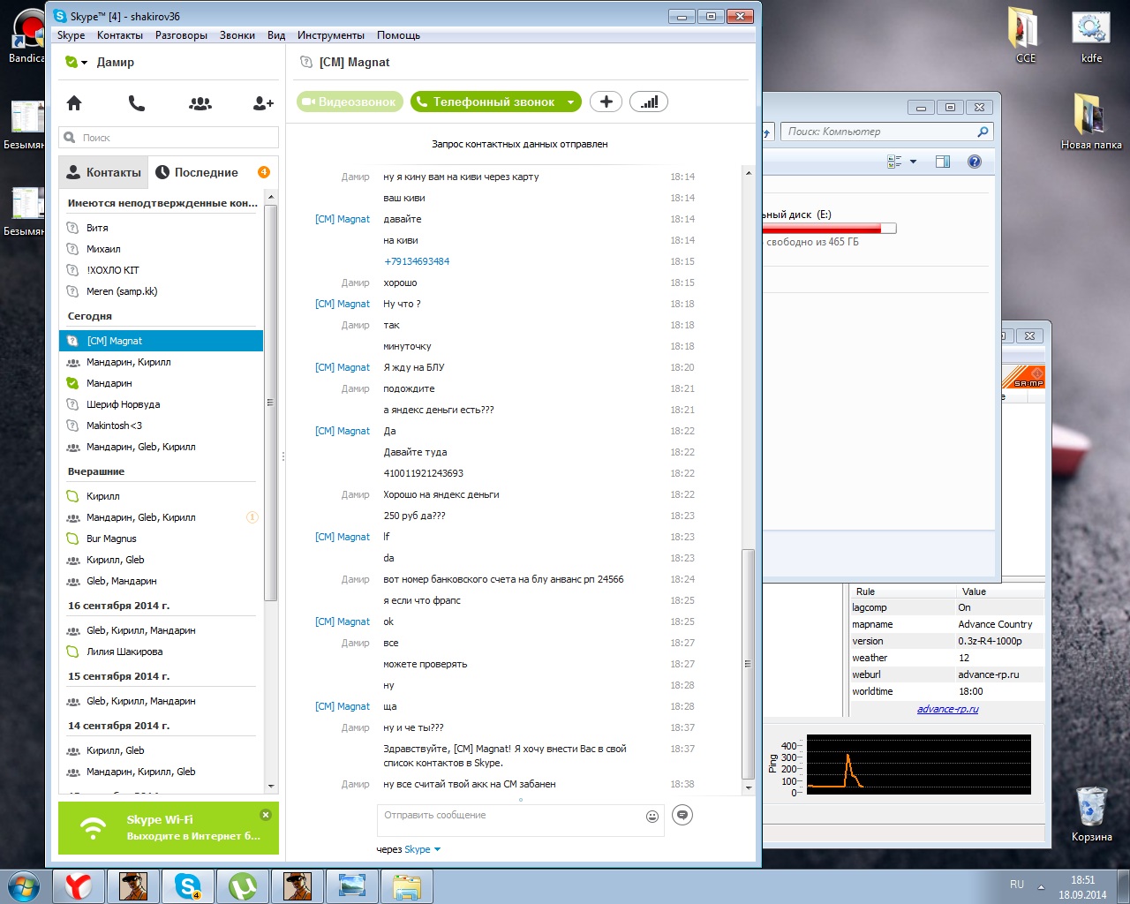Open the Разговоры menu

(x=181, y=35)
